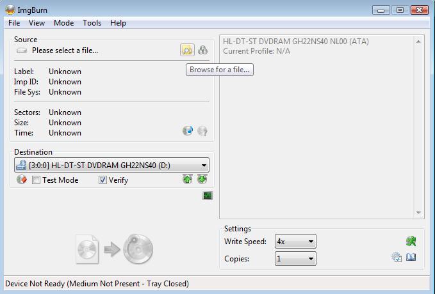Expand the Destination drive dropdown

pos(112,166)
